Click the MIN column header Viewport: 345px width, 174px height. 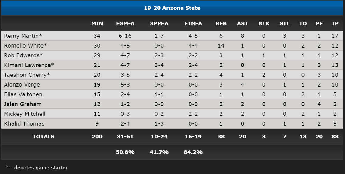click(x=97, y=23)
